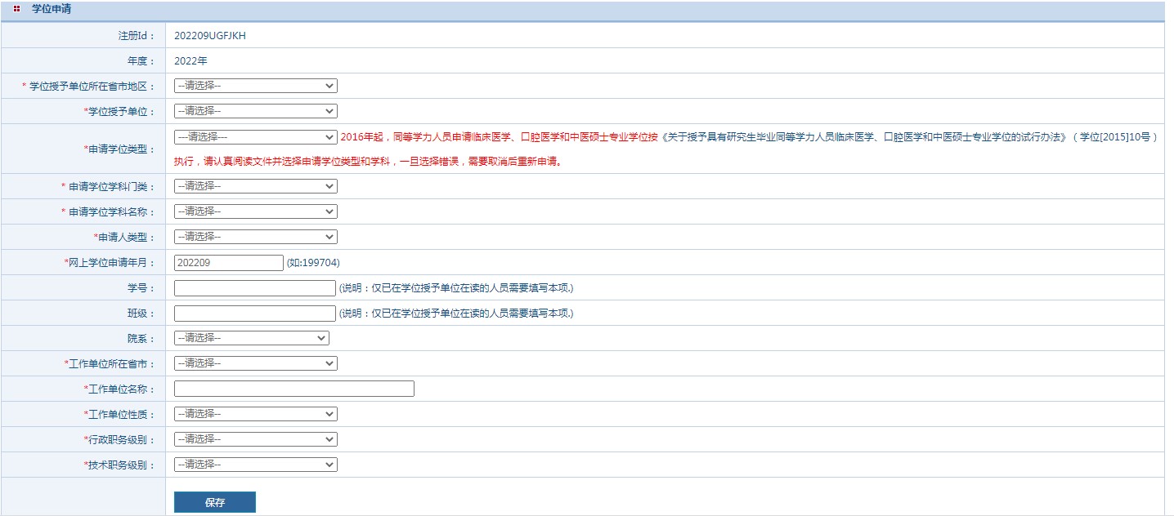The width and height of the screenshot is (1174, 516).
Task: Open the 技术职务级别 dropdown
Action: tap(255, 465)
